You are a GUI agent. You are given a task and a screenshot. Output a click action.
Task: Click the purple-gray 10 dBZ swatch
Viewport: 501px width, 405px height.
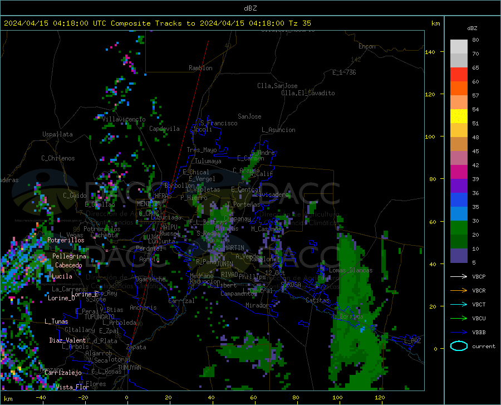(x=459, y=255)
